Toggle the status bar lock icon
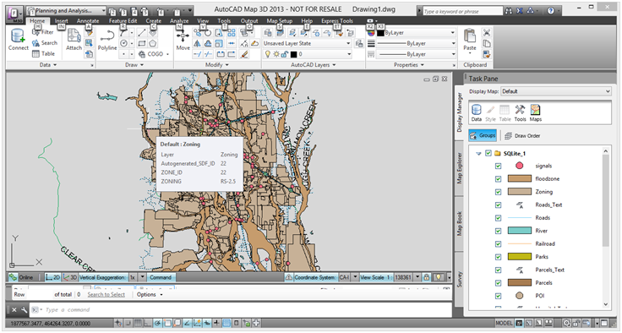Viewport: 622px width, 333px height. pyautogui.click(x=427, y=277)
